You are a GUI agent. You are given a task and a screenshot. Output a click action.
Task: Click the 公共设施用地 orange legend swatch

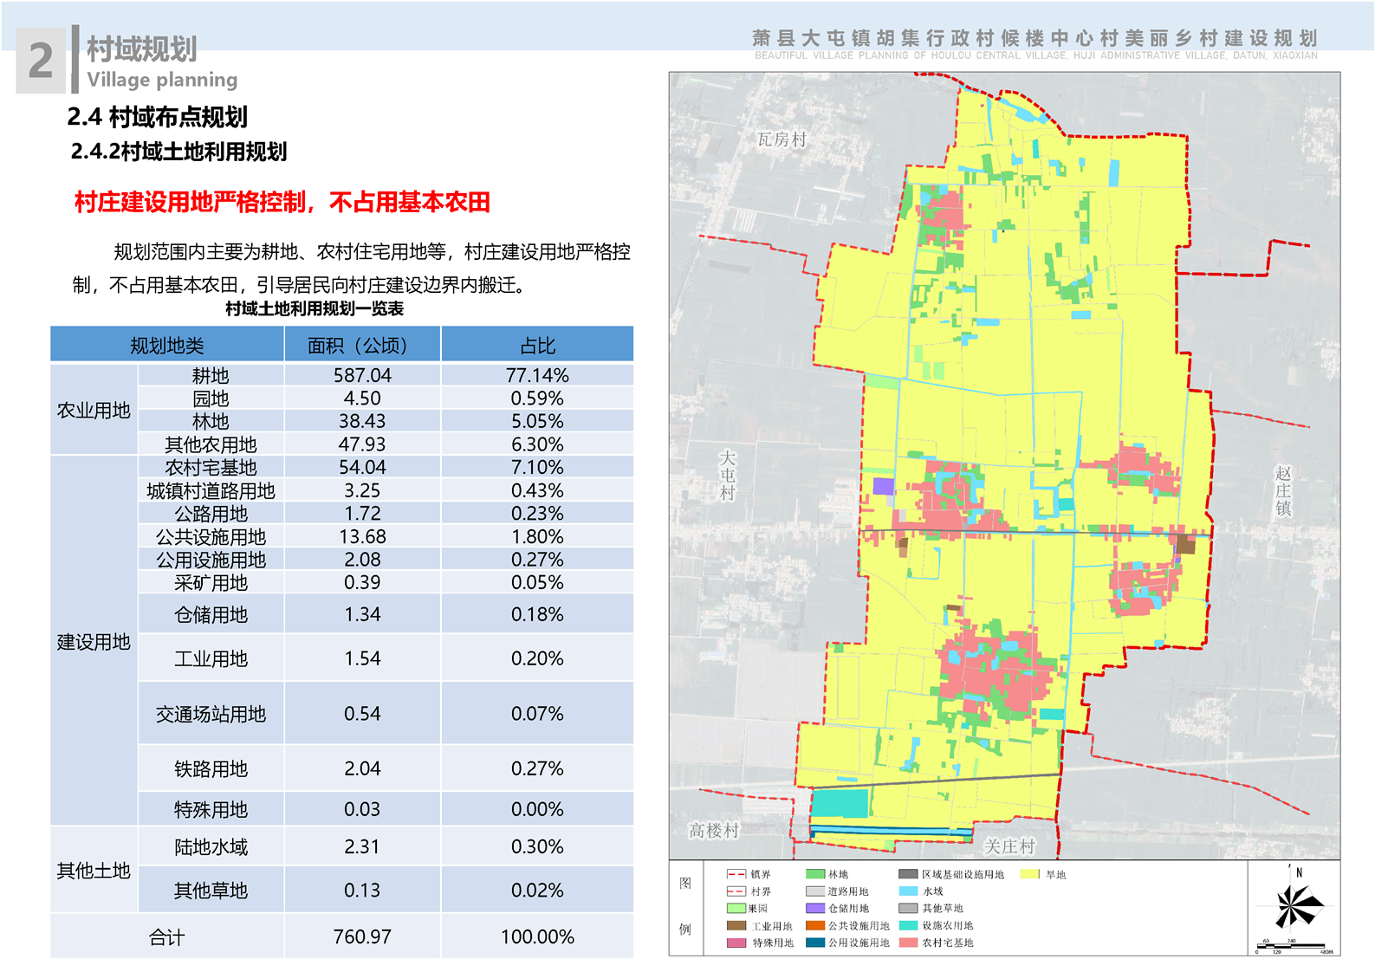tap(814, 925)
